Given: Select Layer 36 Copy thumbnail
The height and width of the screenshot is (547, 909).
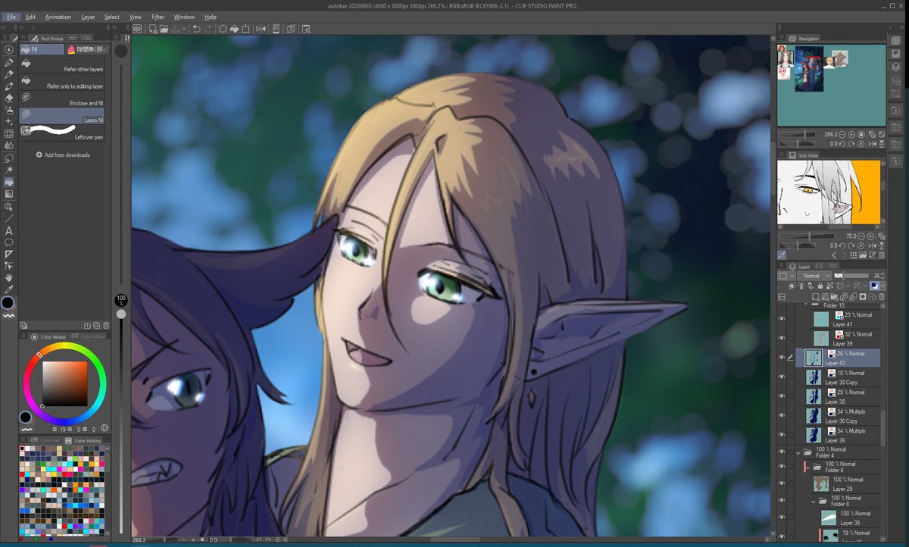Looking at the screenshot, I should [814, 416].
